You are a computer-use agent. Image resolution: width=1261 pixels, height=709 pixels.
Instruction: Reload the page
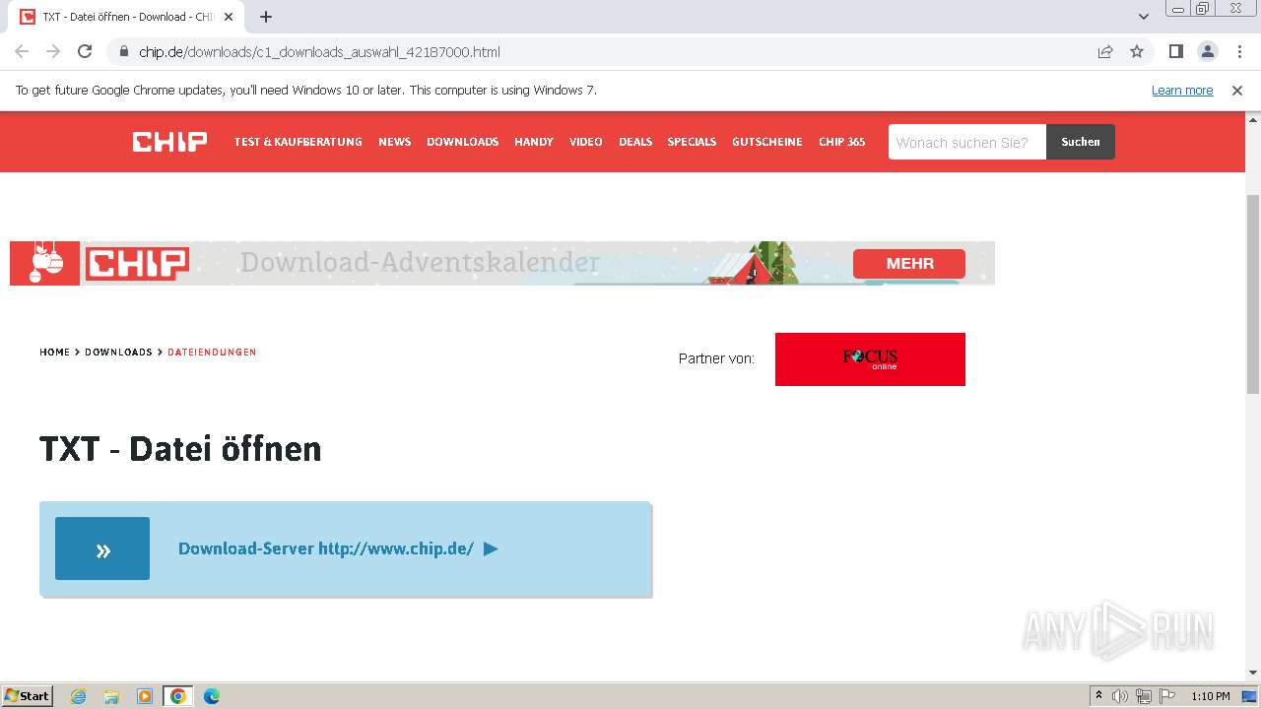85,51
